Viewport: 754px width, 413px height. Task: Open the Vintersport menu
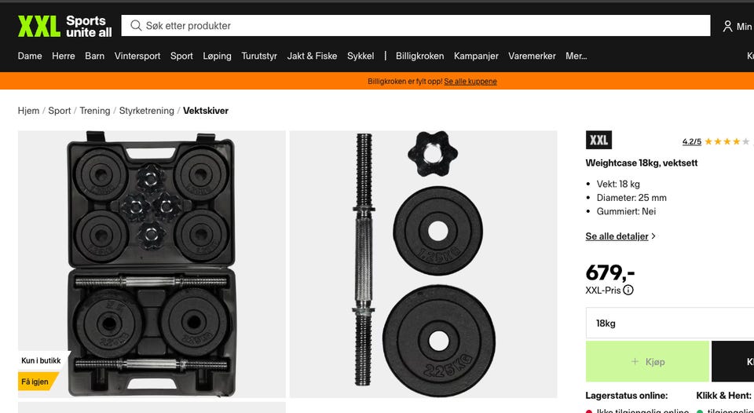(x=137, y=56)
